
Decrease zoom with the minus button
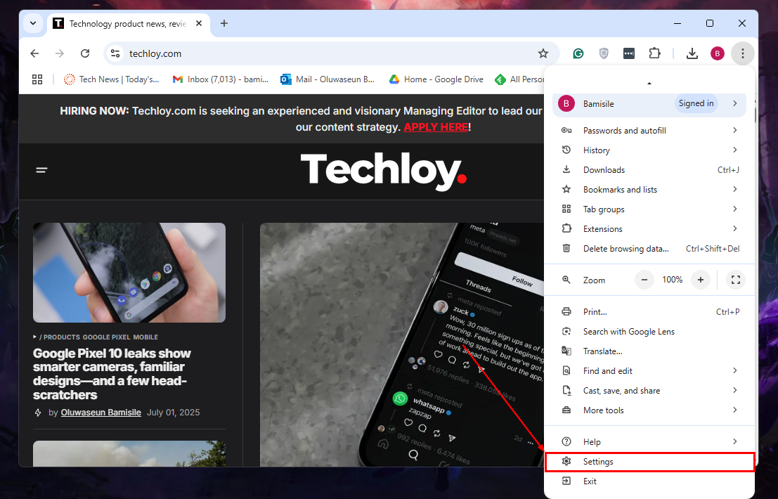click(644, 280)
